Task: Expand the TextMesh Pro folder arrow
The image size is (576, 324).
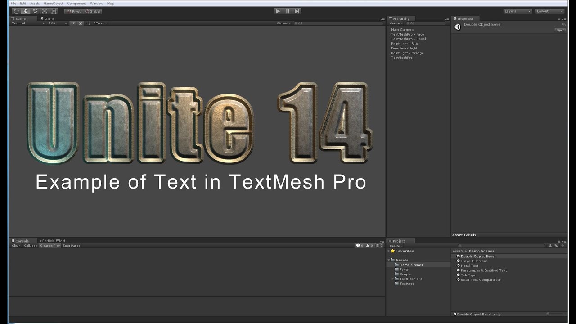Action: pyautogui.click(x=393, y=279)
